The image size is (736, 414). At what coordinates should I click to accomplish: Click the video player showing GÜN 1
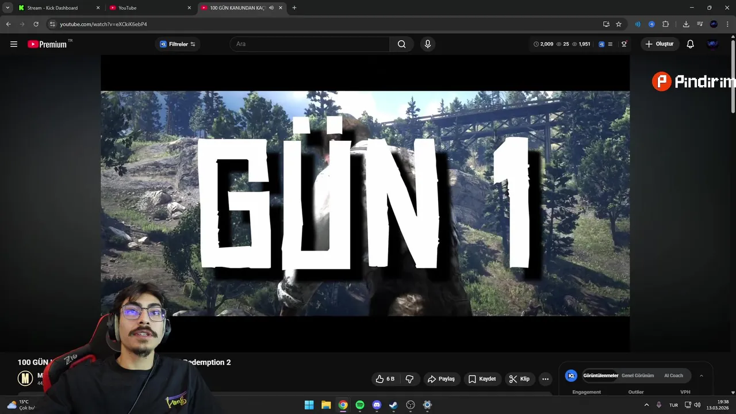point(365,204)
